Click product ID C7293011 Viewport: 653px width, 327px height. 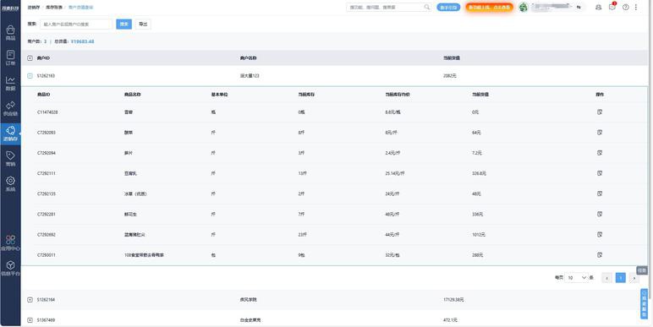47,255
